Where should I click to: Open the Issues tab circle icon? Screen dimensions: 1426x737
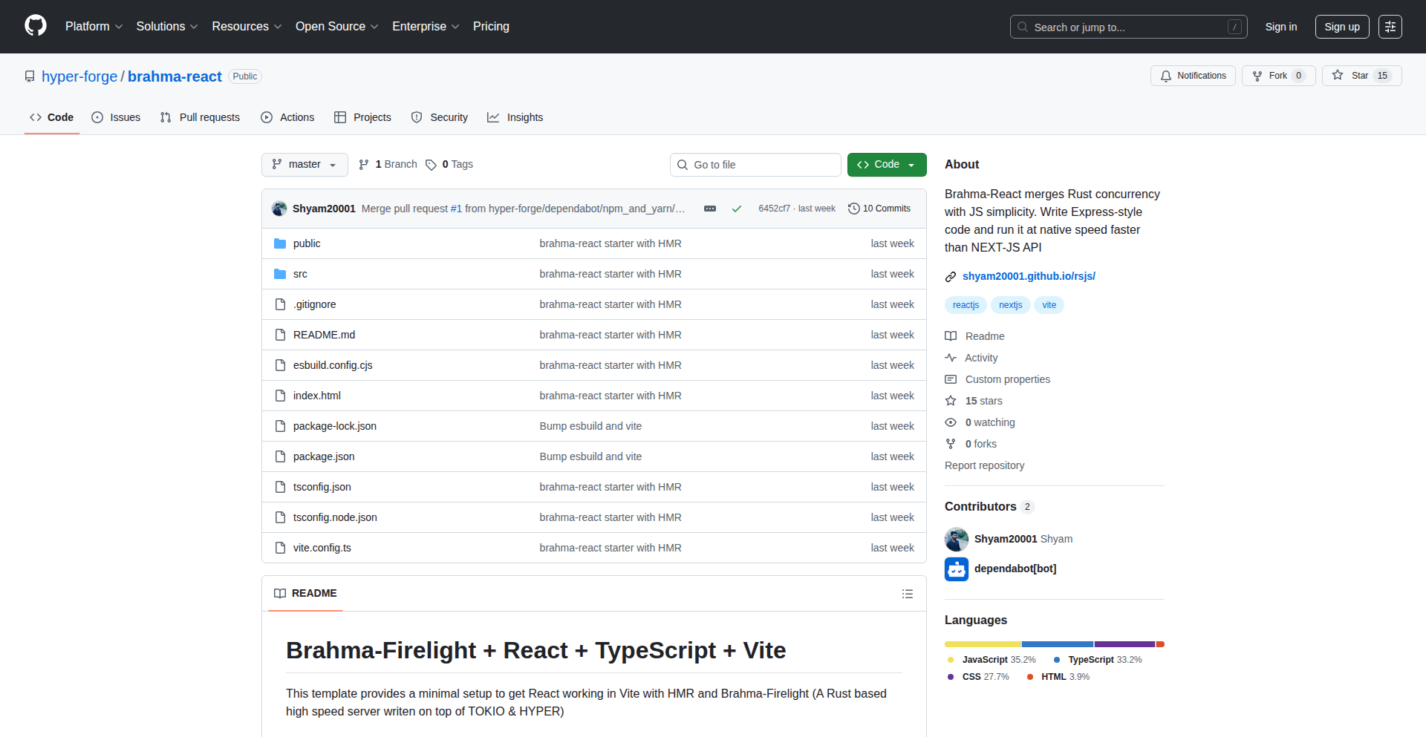pyautogui.click(x=97, y=117)
